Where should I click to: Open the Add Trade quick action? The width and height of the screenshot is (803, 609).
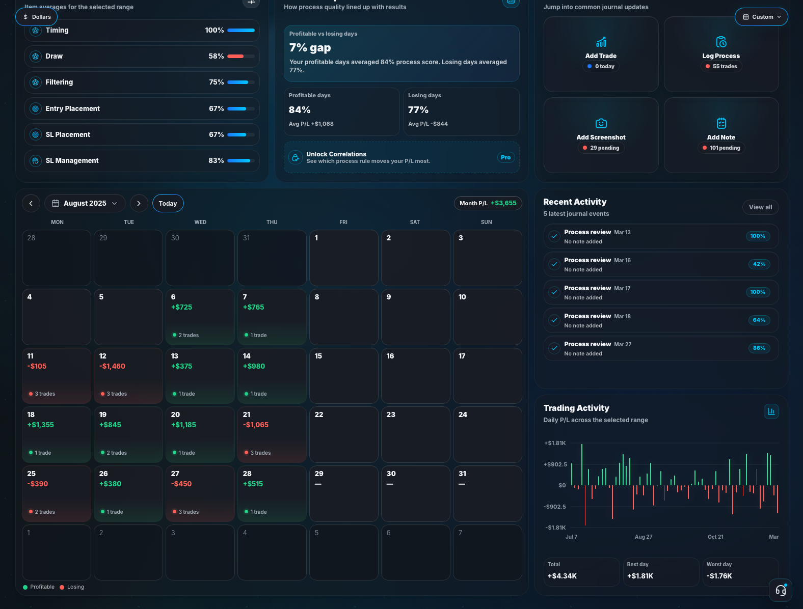click(601, 54)
